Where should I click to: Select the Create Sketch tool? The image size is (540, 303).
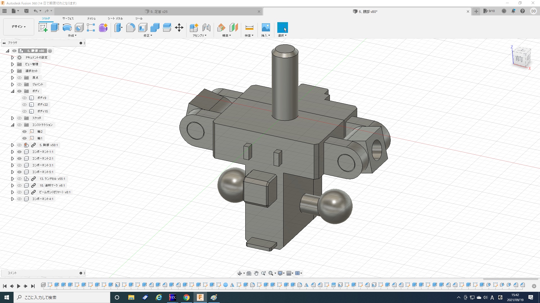43,27
